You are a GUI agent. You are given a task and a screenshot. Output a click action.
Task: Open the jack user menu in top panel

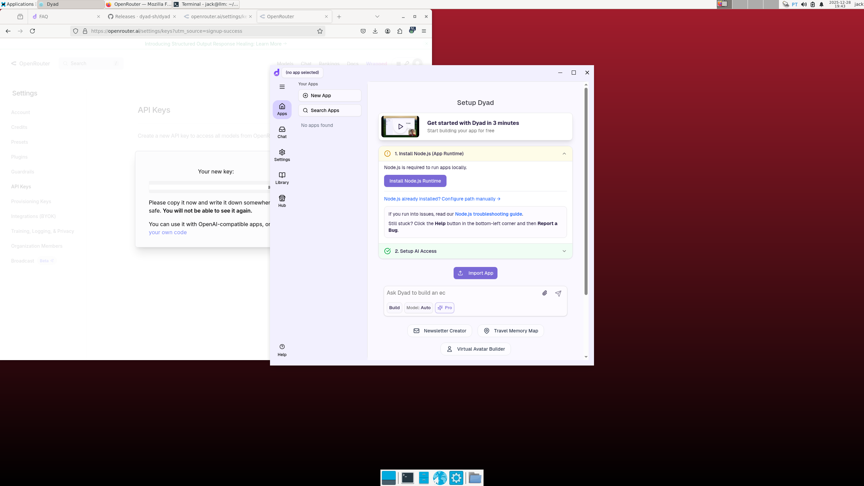click(859, 4)
